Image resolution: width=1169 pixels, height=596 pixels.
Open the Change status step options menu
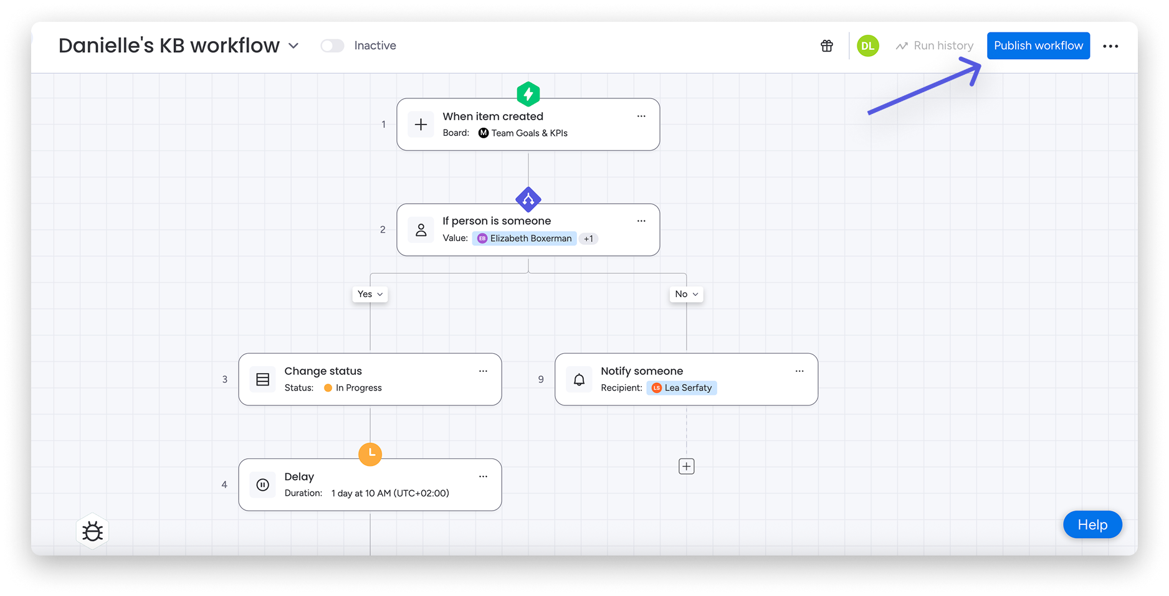tap(483, 371)
